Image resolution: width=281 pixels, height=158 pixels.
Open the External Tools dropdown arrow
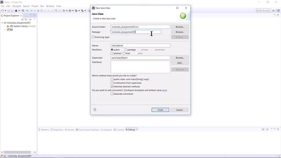(85, 11)
